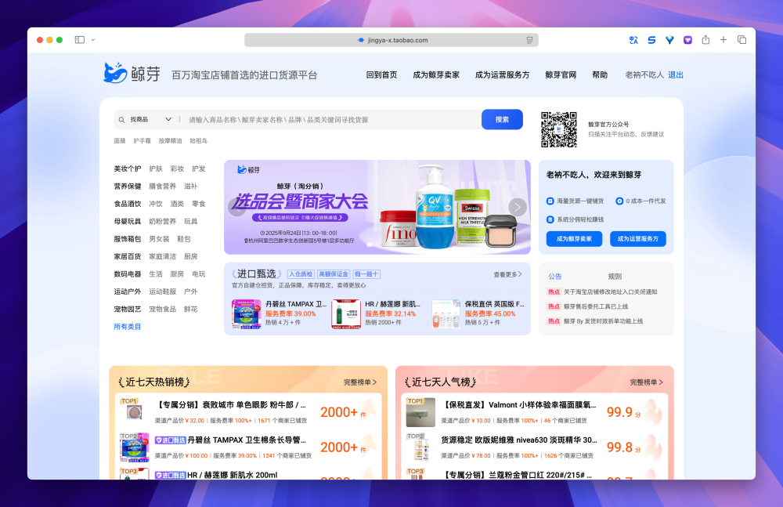This screenshot has width=783, height=507.
Task: Click the 成为鲸芽卖家 button in the welcome panel
Action: tap(574, 239)
